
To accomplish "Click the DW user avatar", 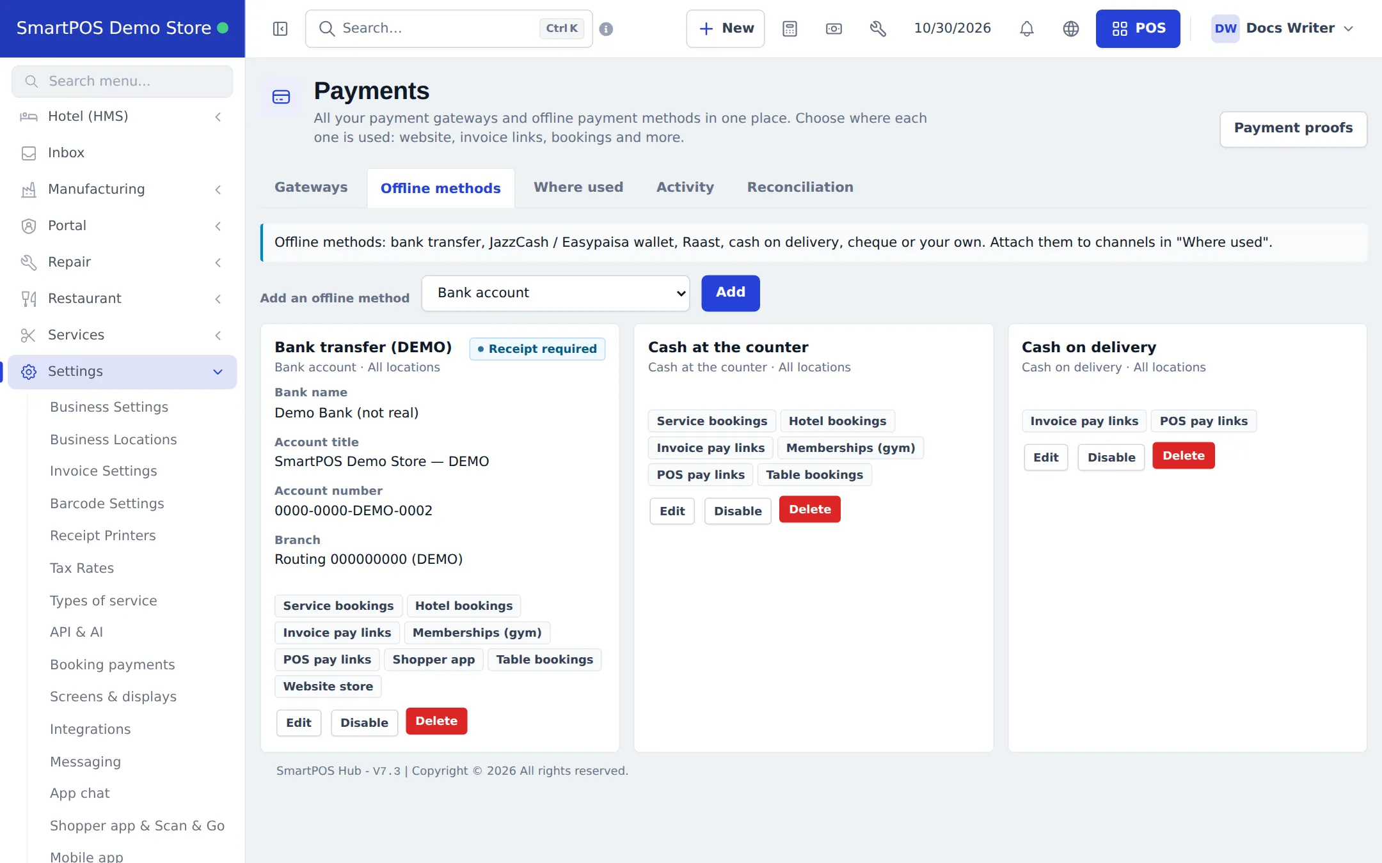I will [x=1225, y=29].
